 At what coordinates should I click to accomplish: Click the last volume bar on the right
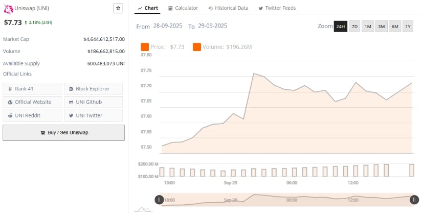412,170
